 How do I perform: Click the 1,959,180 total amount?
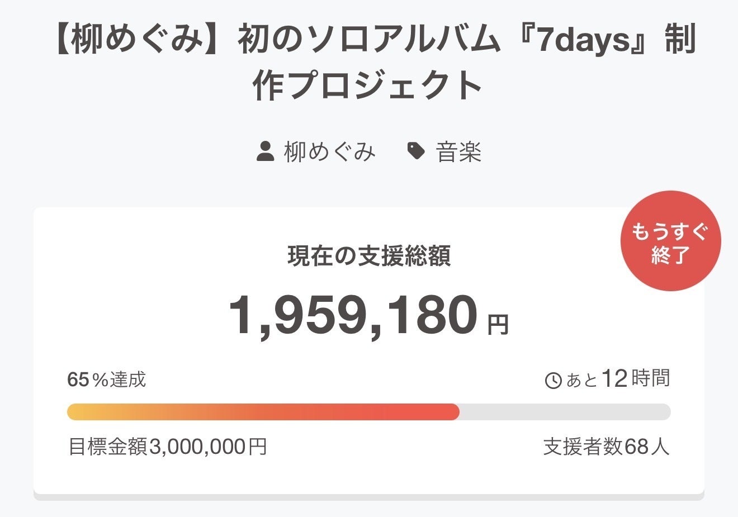[x=353, y=316]
